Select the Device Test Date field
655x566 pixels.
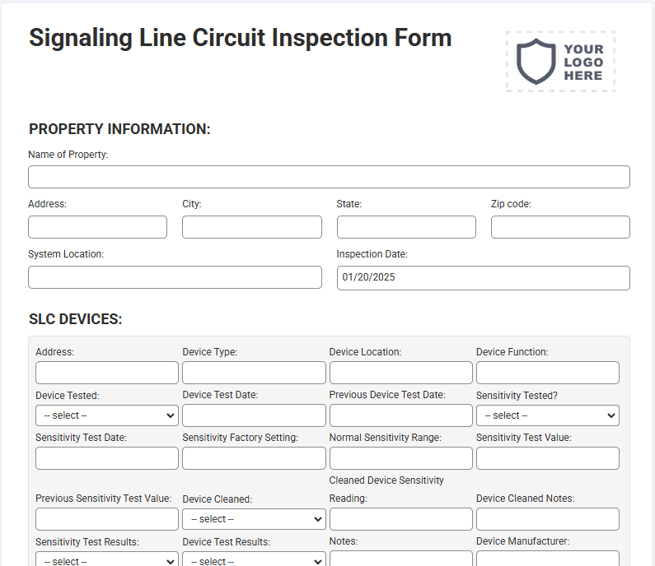coord(254,415)
